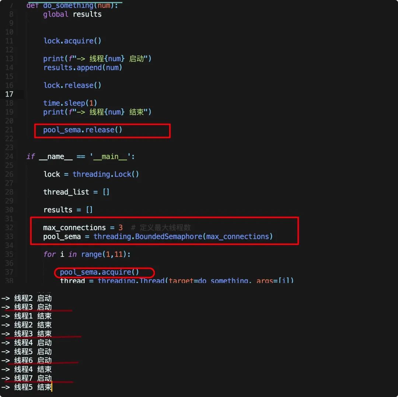This screenshot has height=397, width=398.
Task: Select the time.sleep(1) call
Action: 70,103
